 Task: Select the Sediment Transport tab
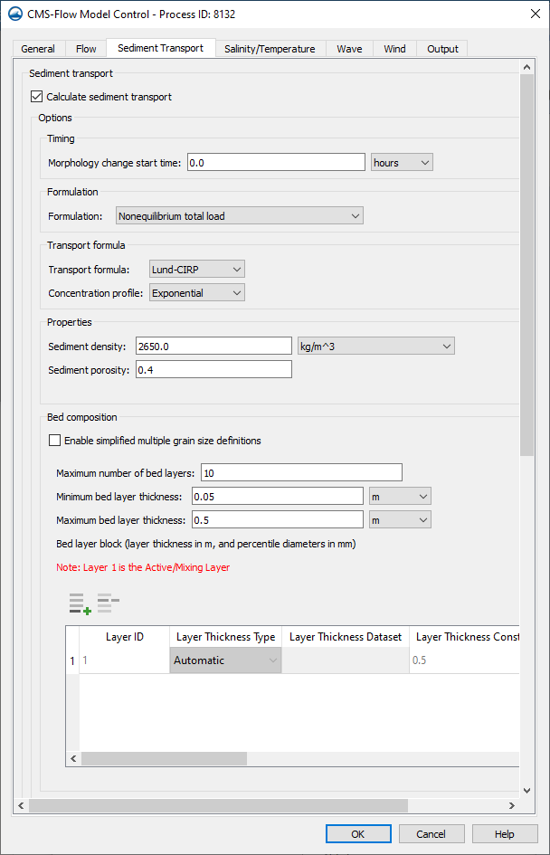click(x=161, y=48)
